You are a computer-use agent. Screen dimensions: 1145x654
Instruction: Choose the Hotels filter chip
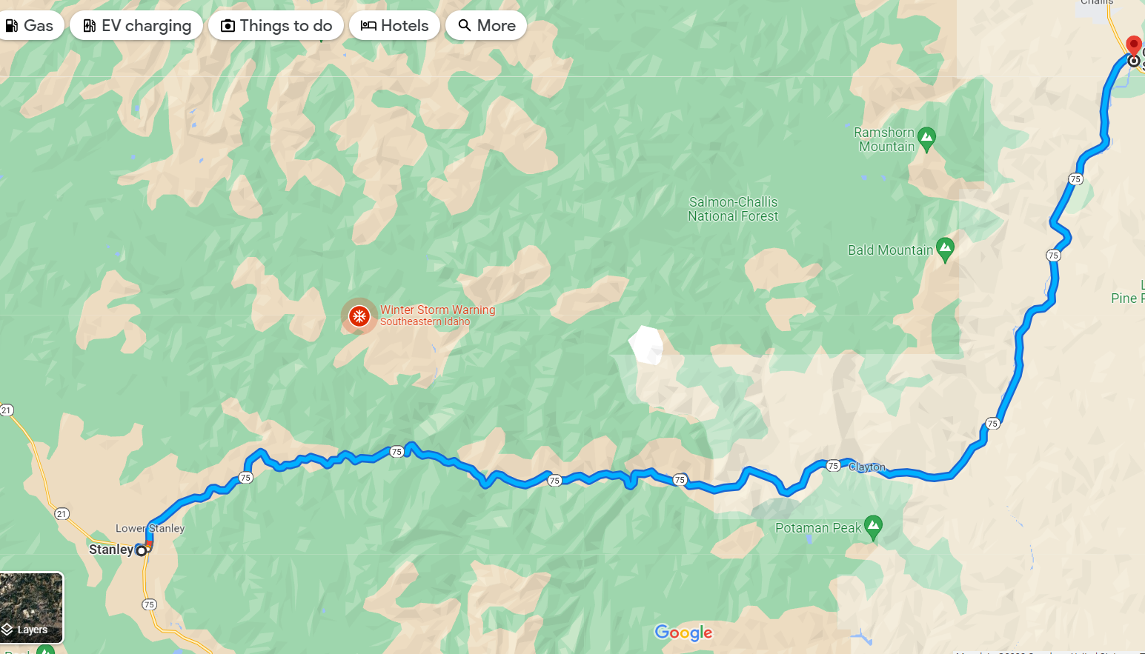click(394, 25)
